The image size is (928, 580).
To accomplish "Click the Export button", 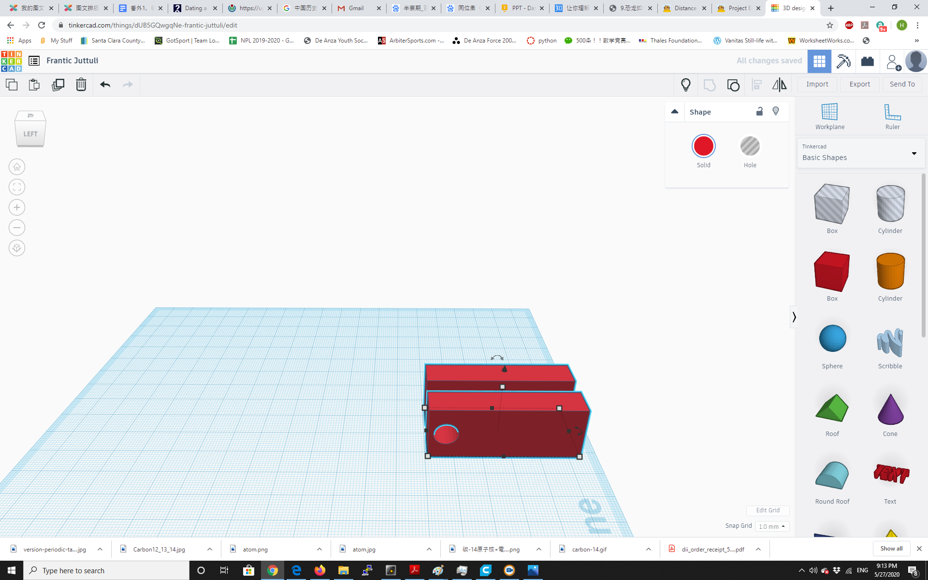I will (860, 84).
